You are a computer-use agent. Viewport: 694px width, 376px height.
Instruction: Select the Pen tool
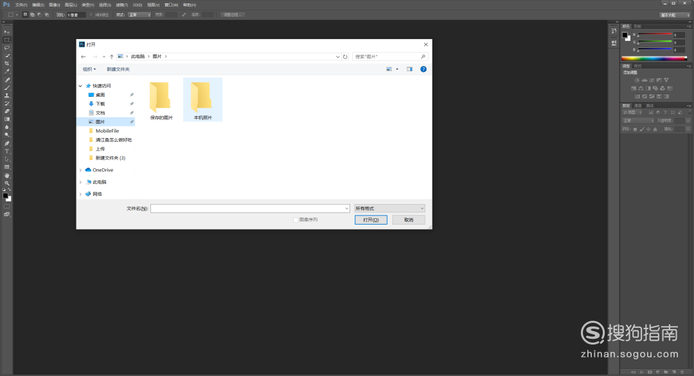6,143
